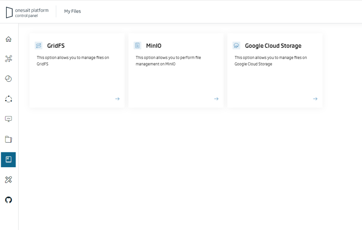Click the My Files header text
Viewport: 362px width, 230px height.
pyautogui.click(x=72, y=11)
